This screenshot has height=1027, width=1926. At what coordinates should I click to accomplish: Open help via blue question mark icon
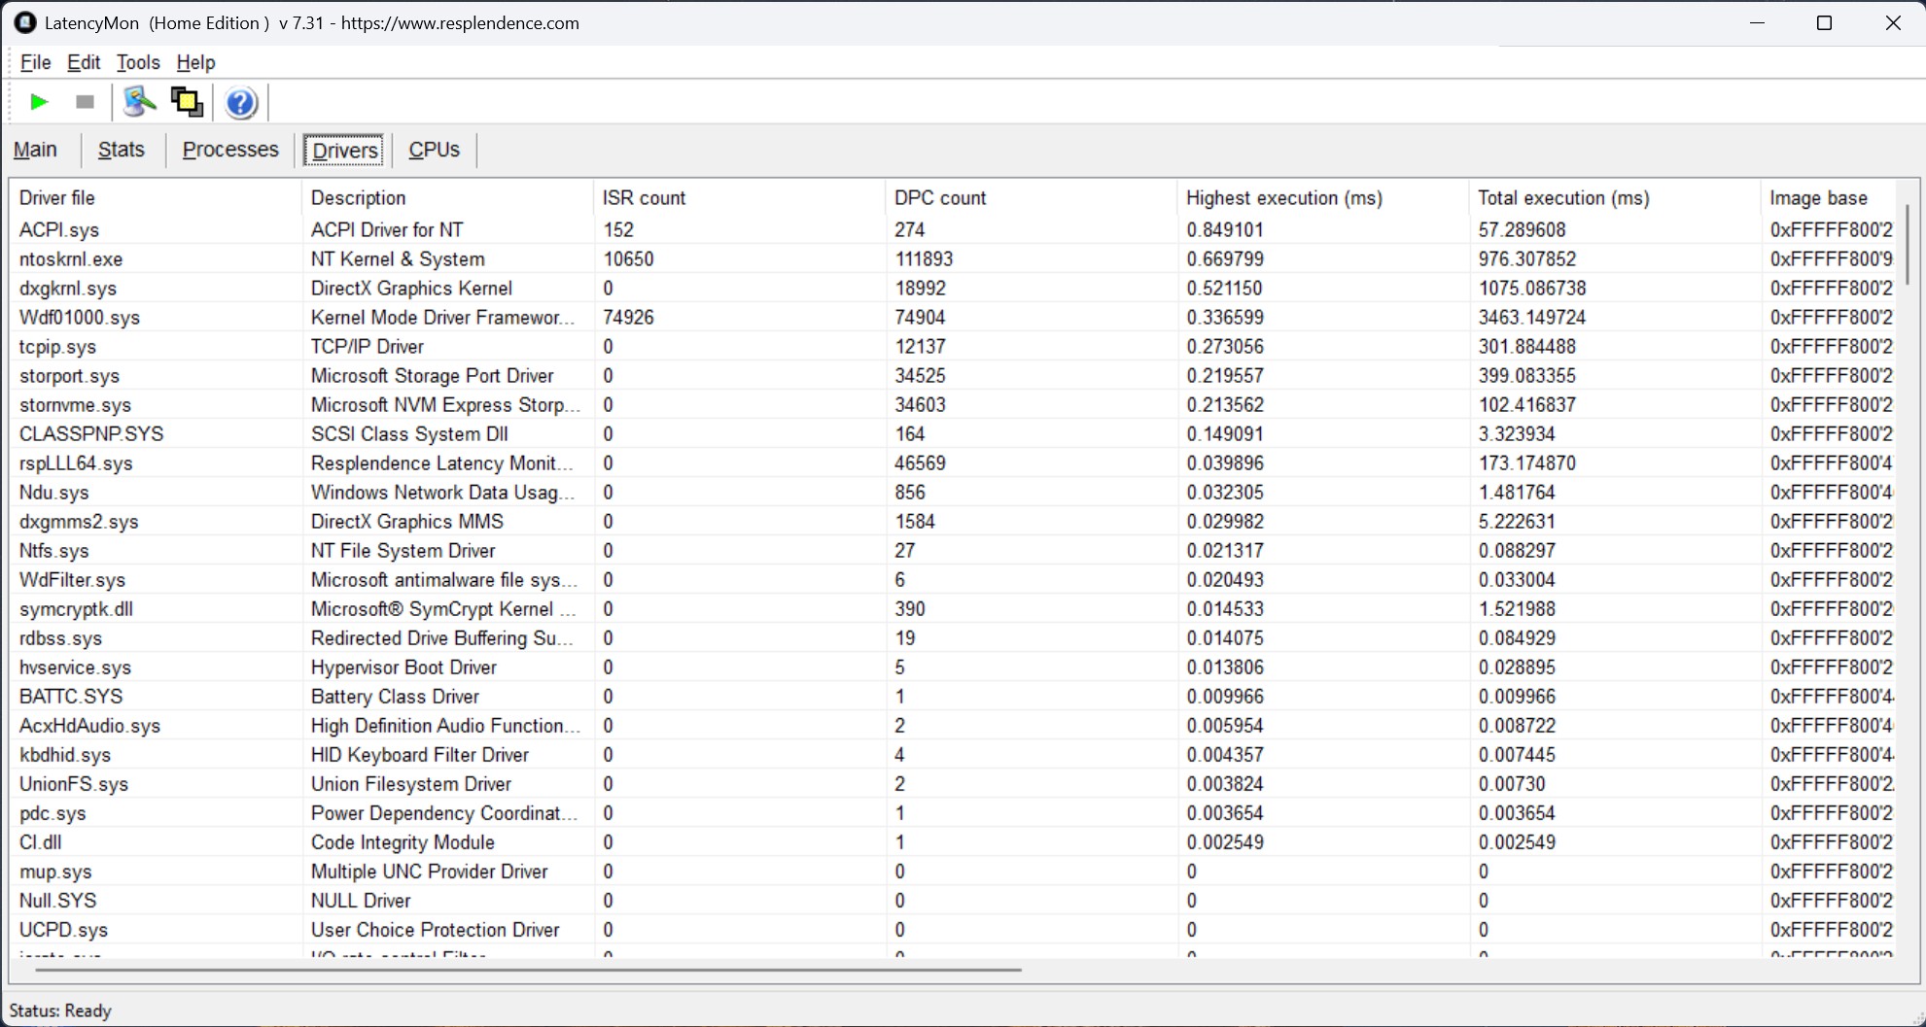coord(240,102)
